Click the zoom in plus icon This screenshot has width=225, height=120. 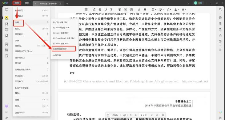coord(125,115)
